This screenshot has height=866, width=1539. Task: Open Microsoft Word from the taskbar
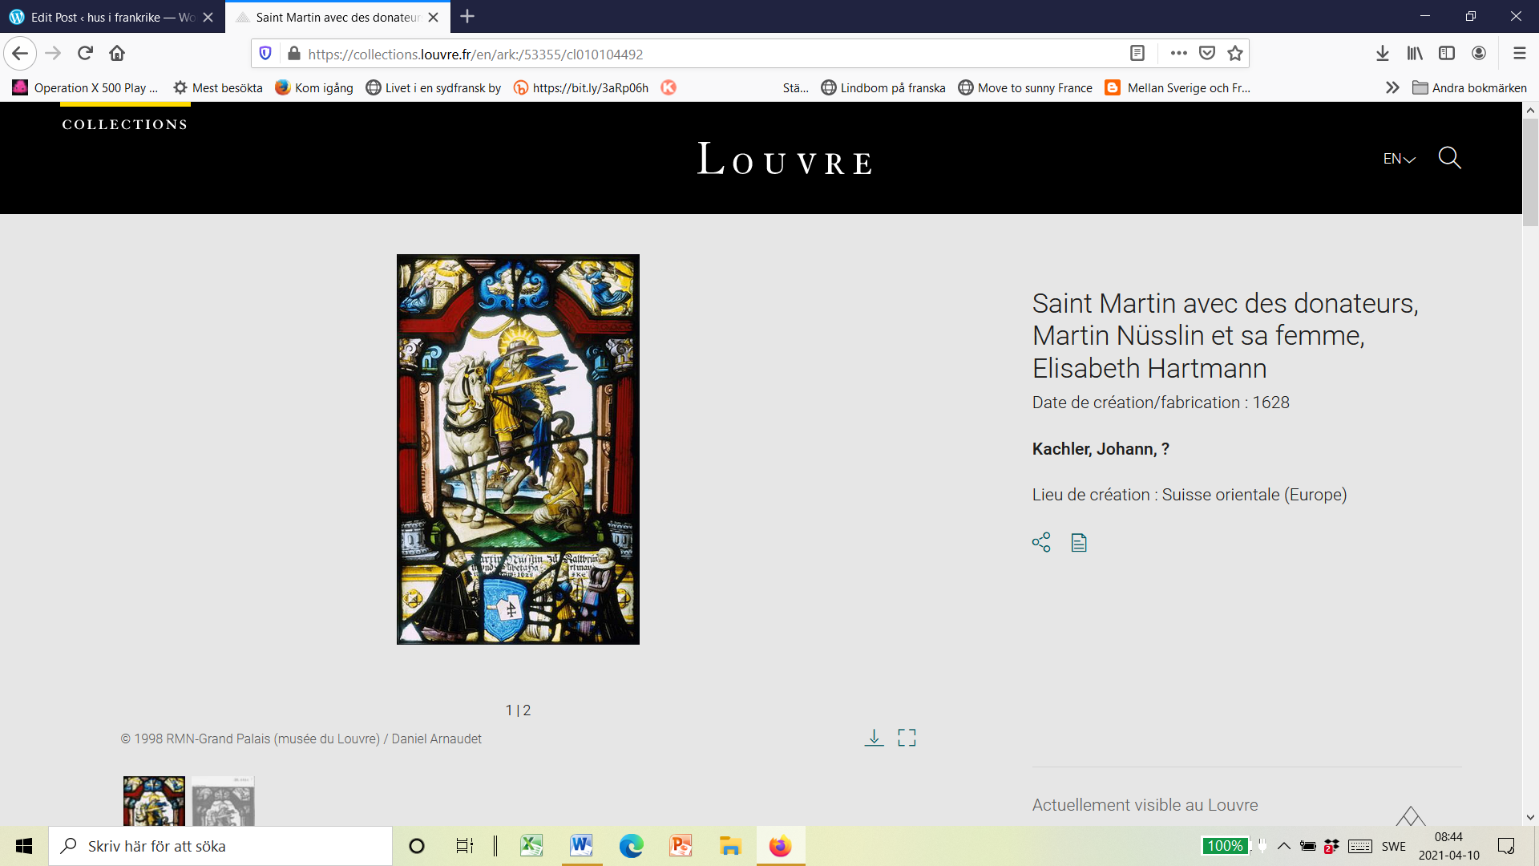point(581,846)
